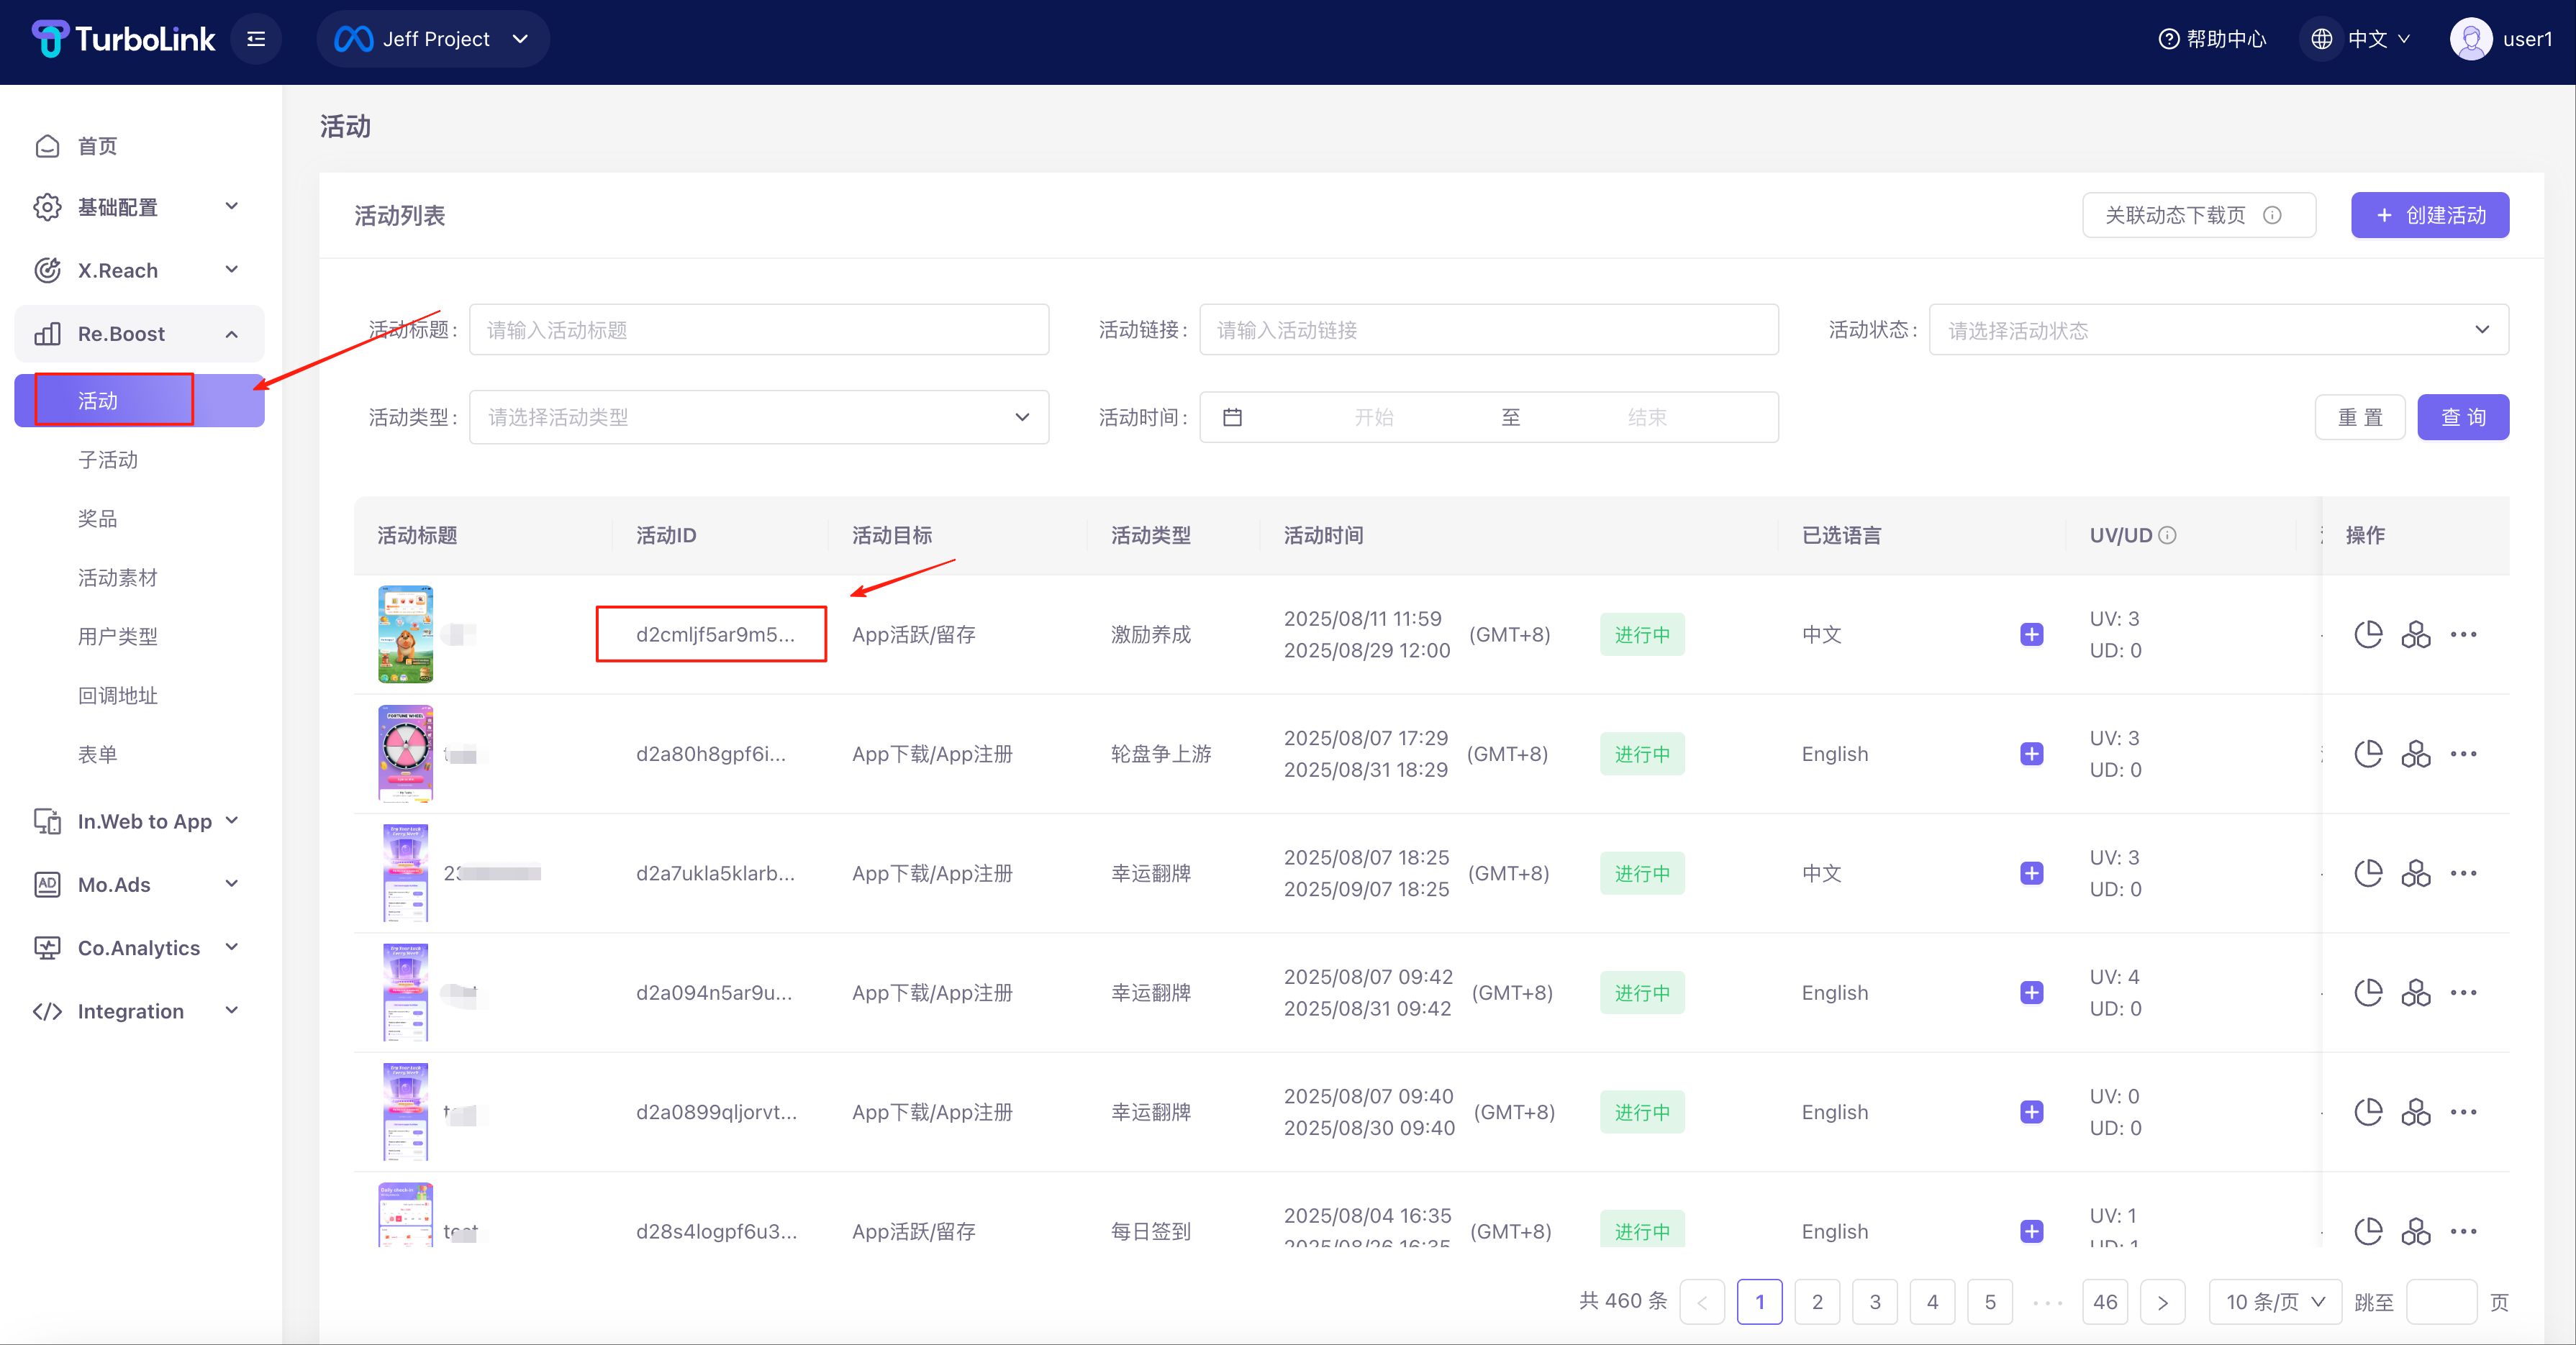Click into the activity title input field
The width and height of the screenshot is (2576, 1345).
tap(758, 329)
